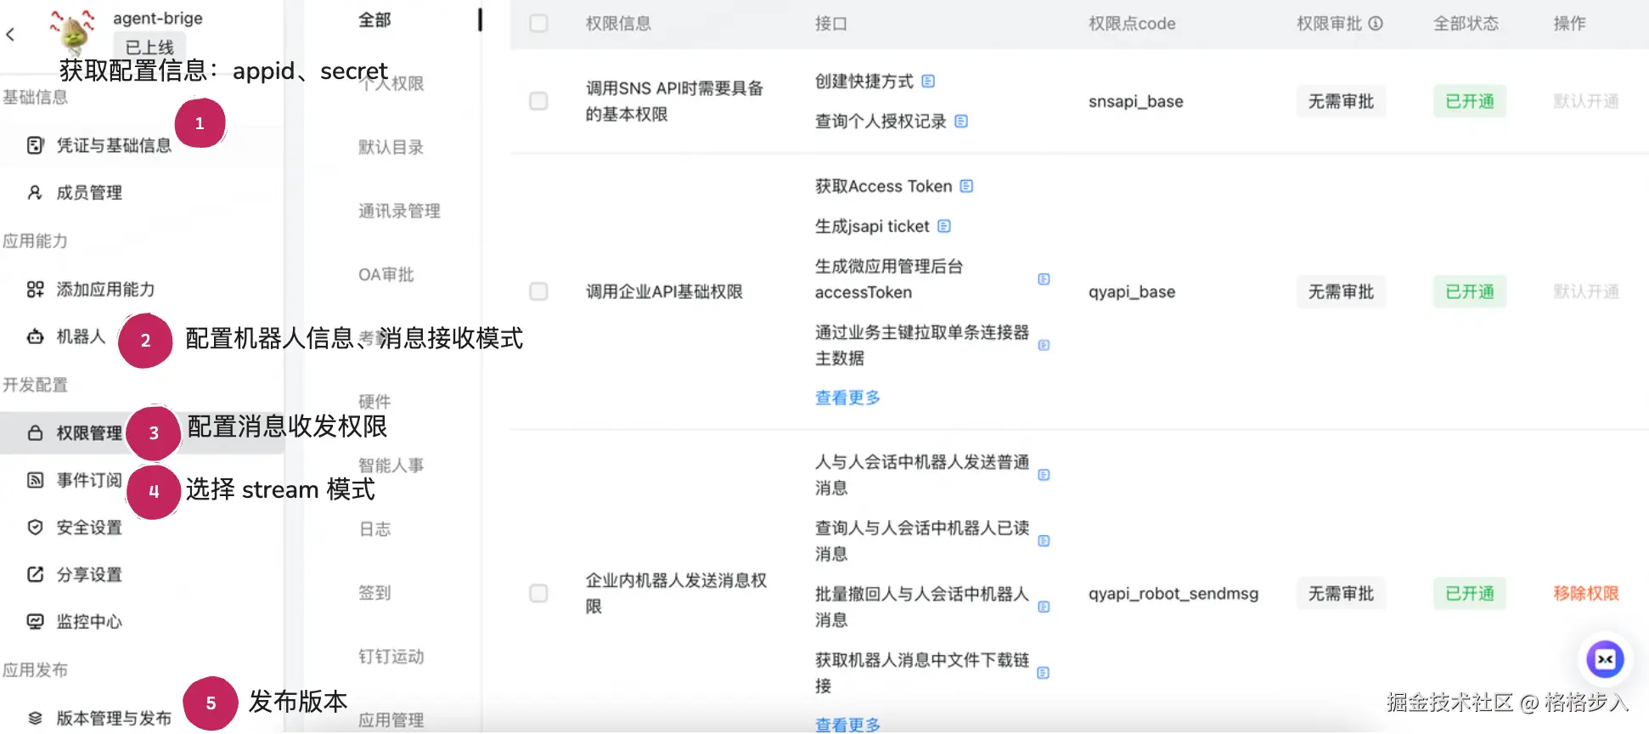This screenshot has height=734, width=1649.
Task: Toggle the select-all checkbox in table header
Action: [x=538, y=24]
